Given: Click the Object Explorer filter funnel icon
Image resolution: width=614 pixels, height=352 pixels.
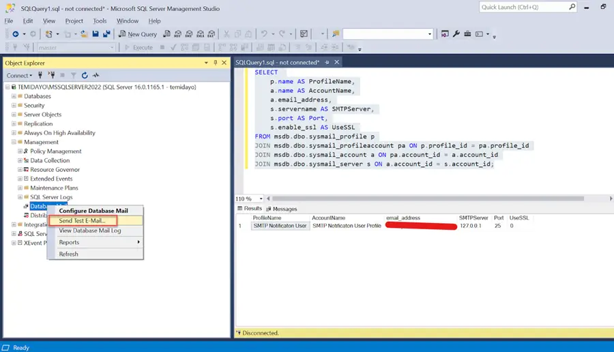Looking at the screenshot, I should (x=73, y=75).
